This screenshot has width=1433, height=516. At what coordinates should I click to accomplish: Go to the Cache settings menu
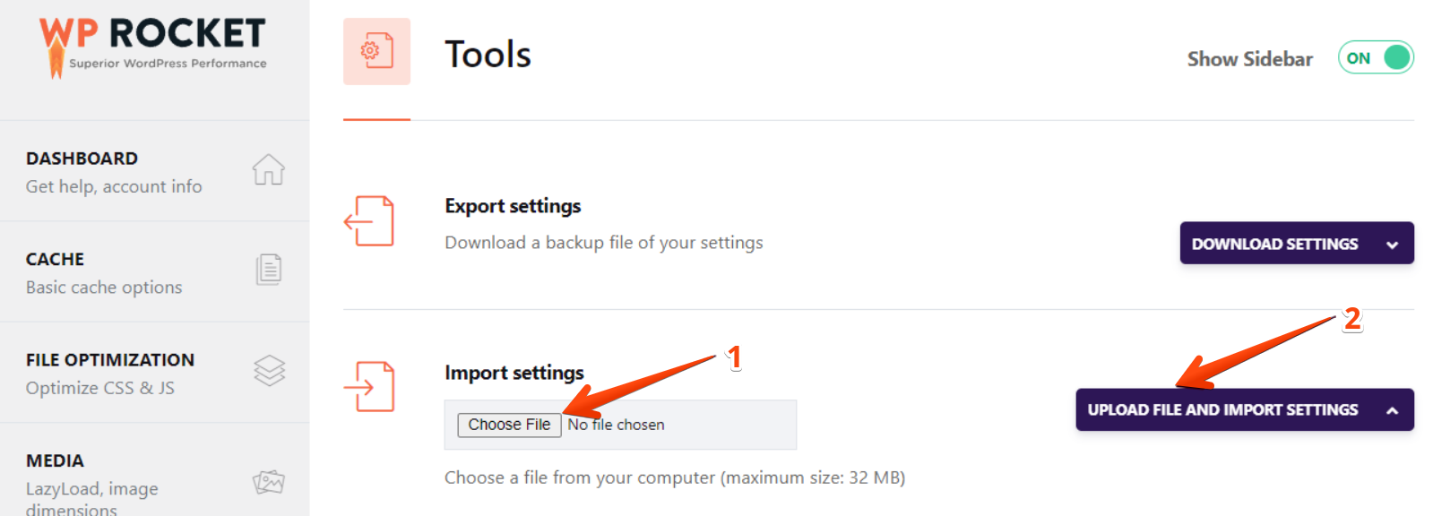pos(104,272)
